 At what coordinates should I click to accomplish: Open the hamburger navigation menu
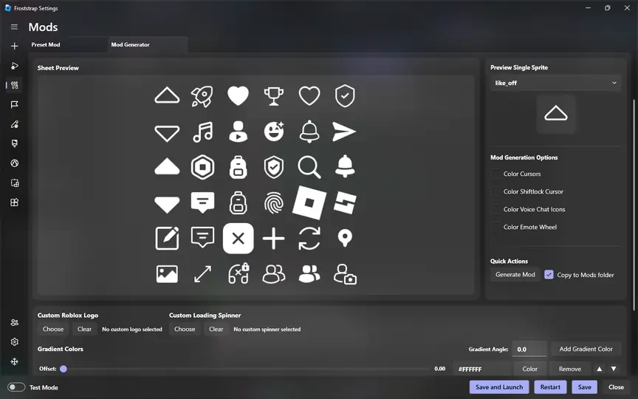tap(14, 27)
